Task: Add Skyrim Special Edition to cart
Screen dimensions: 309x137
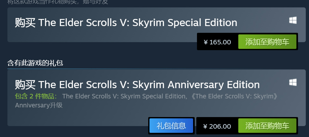Action: (x=267, y=42)
